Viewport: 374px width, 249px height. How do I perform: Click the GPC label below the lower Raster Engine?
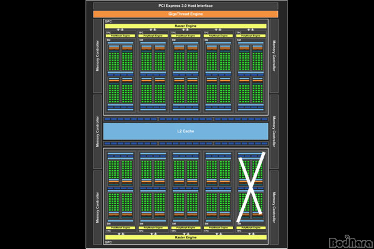pos(108,242)
